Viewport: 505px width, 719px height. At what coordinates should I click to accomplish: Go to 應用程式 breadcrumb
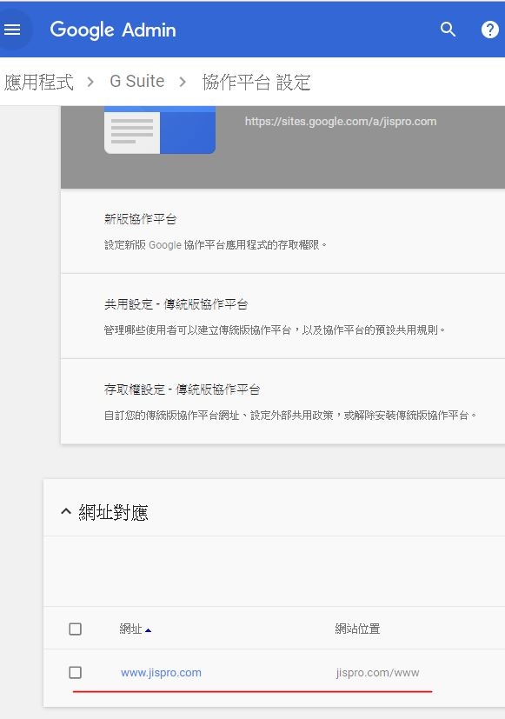point(38,82)
